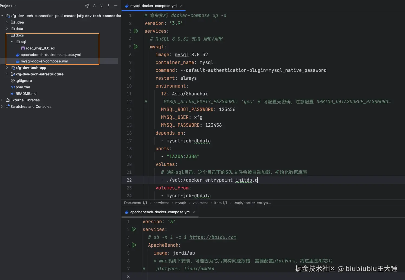Click the docs folder icon
The height and width of the screenshot is (280, 405).
13,35
